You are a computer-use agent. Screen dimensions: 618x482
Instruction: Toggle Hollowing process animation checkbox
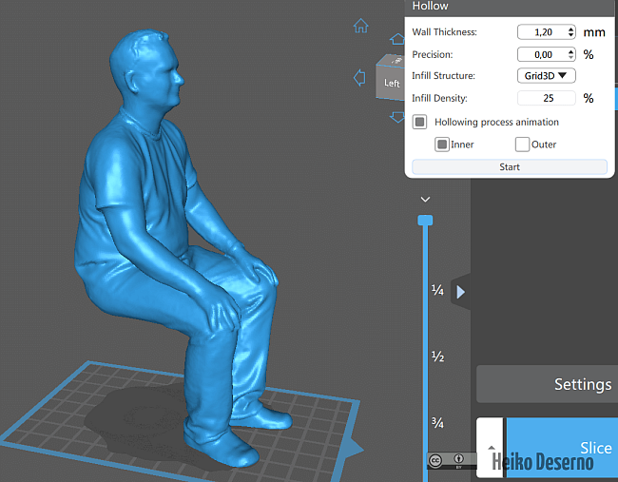click(419, 122)
